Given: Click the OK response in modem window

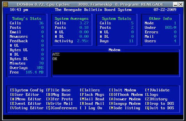Looking at the screenshot, I should coord(55,59).
